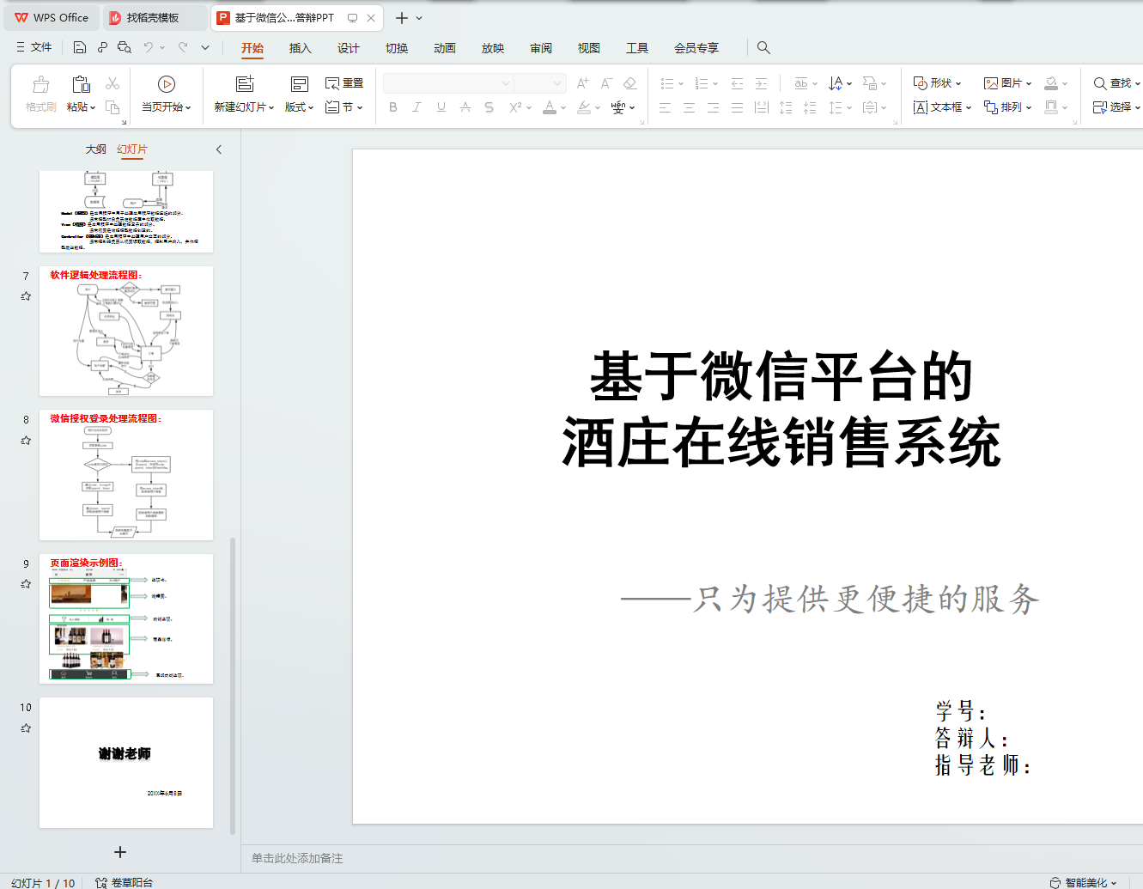This screenshot has width=1143, height=889.
Task: Open font color A dropdown
Action: point(562,107)
